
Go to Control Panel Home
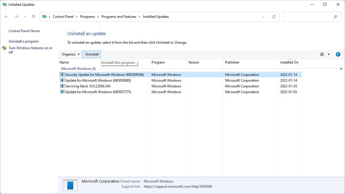24,31
